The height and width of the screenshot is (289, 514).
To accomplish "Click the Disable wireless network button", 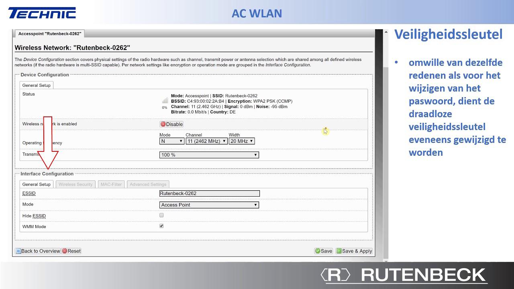I will [x=171, y=124].
